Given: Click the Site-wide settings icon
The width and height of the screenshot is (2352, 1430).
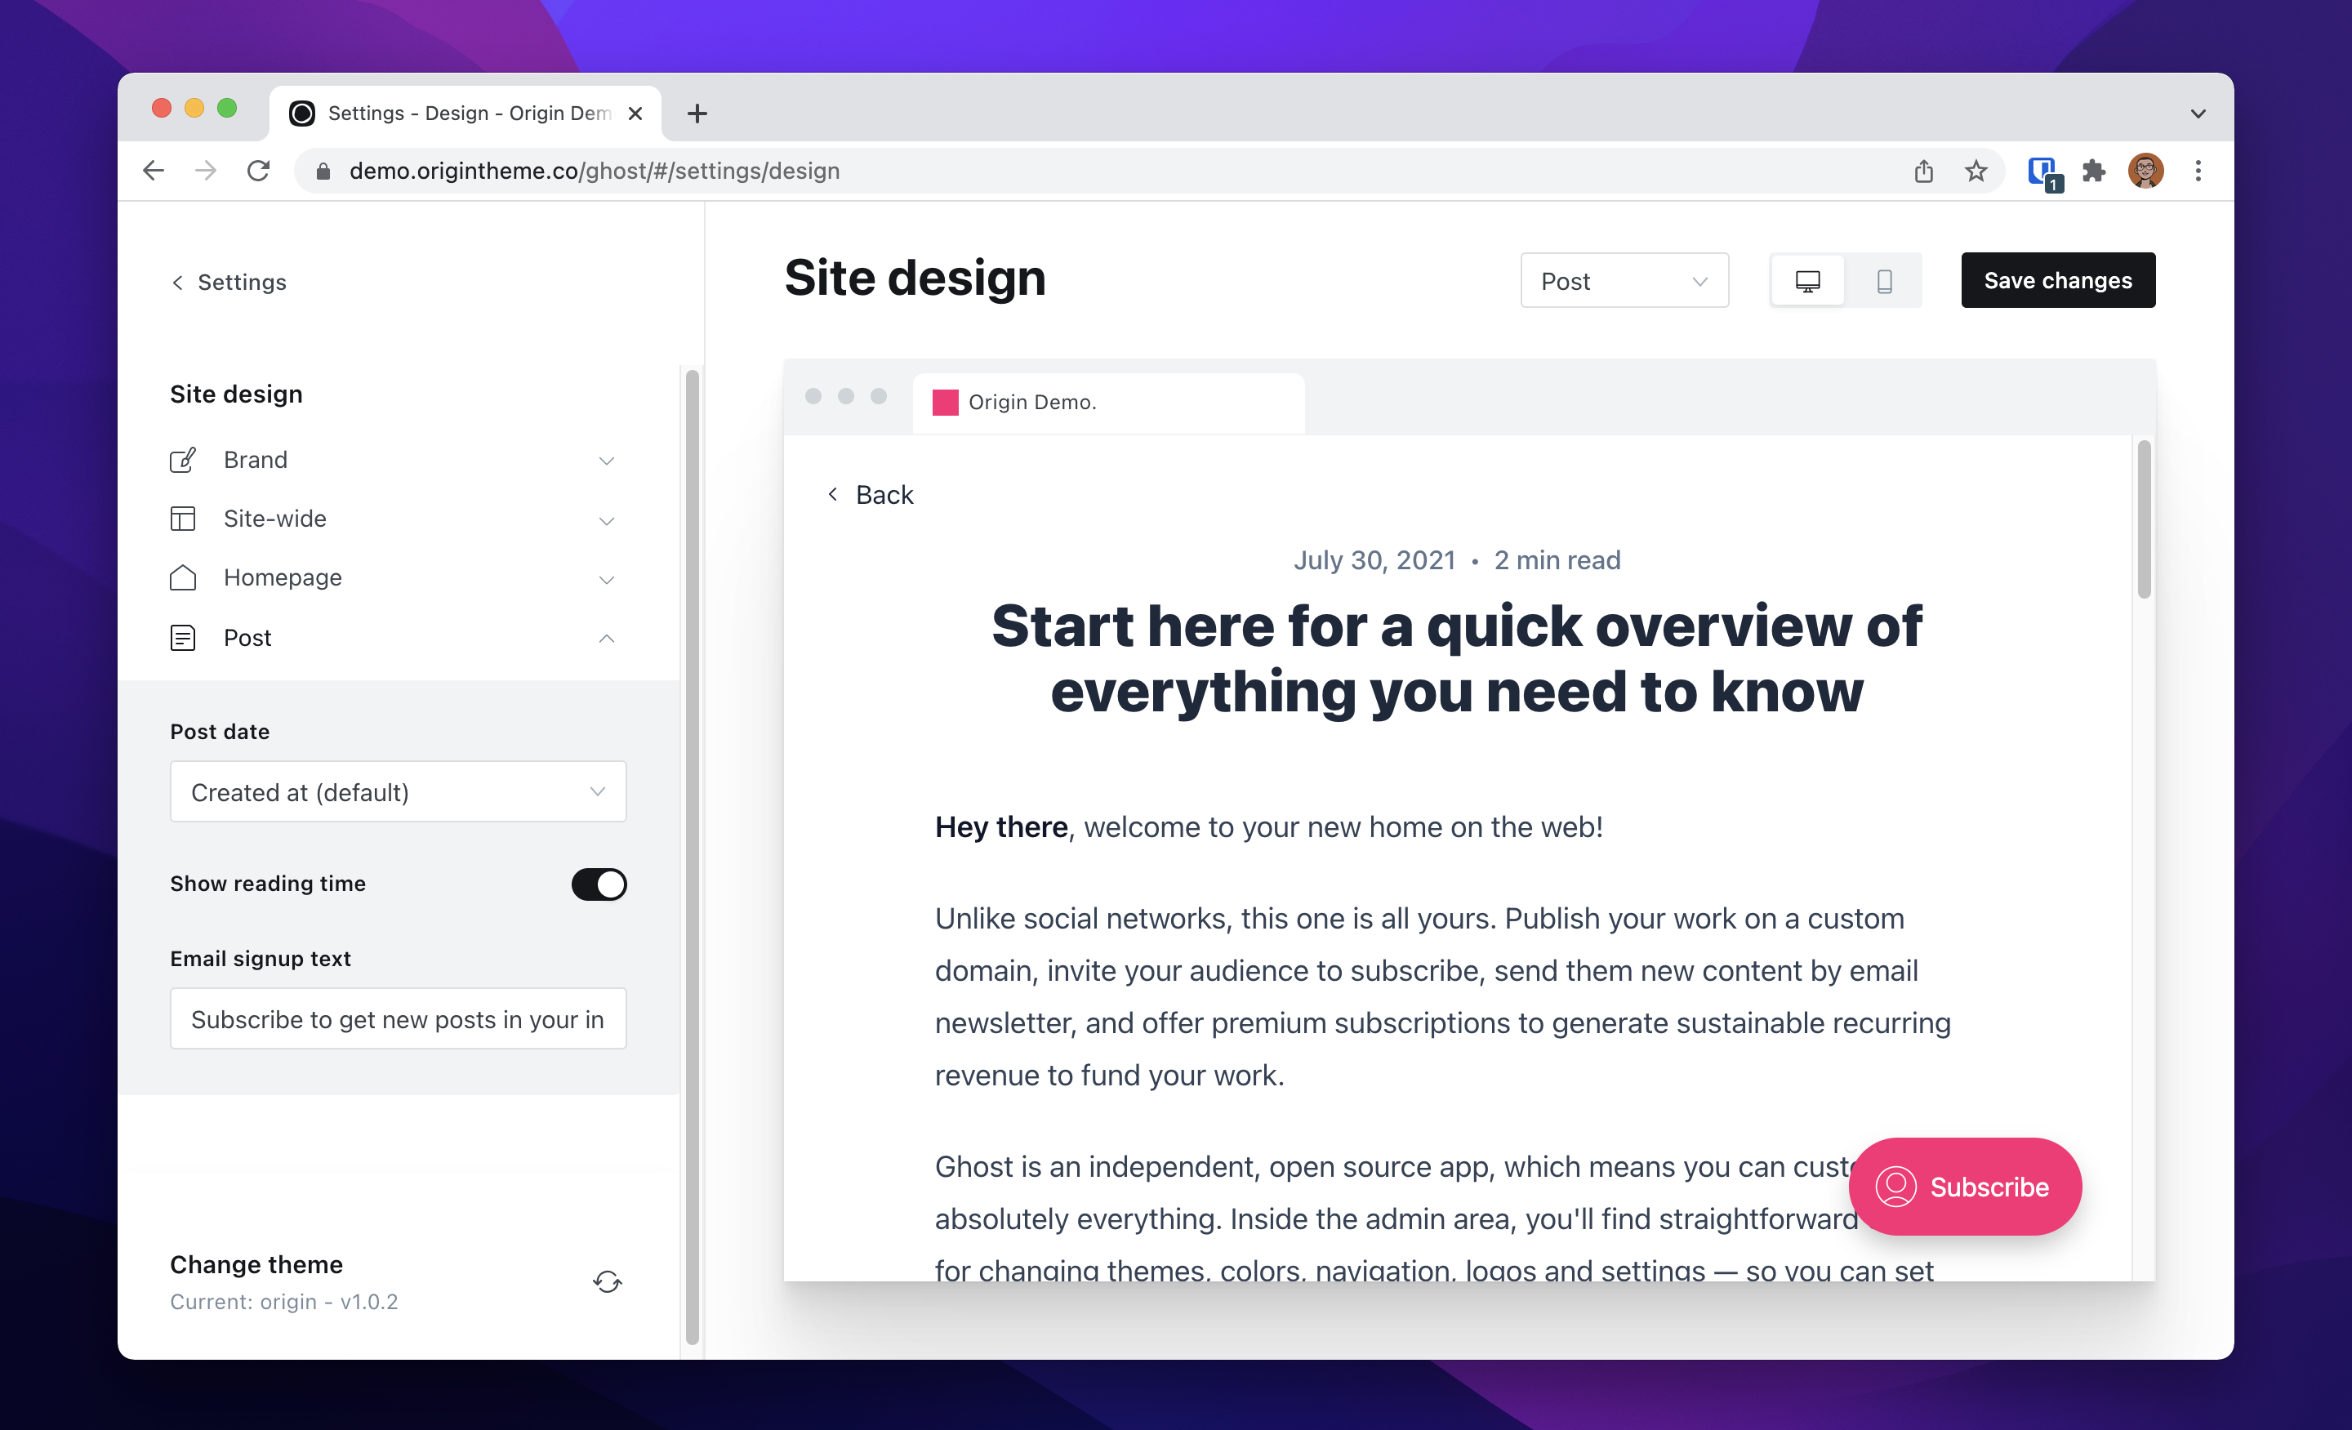Looking at the screenshot, I should click(183, 518).
